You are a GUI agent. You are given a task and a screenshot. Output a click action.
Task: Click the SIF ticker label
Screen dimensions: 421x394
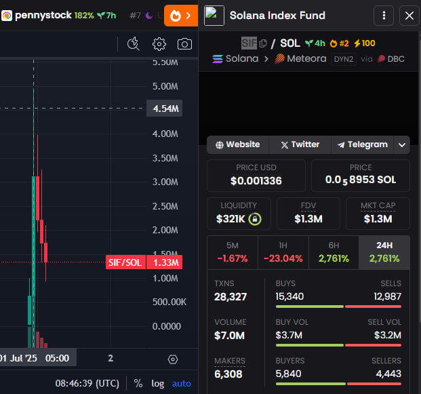pos(249,43)
